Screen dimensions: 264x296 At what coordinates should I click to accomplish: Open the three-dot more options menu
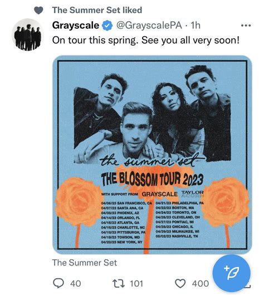pyautogui.click(x=246, y=25)
